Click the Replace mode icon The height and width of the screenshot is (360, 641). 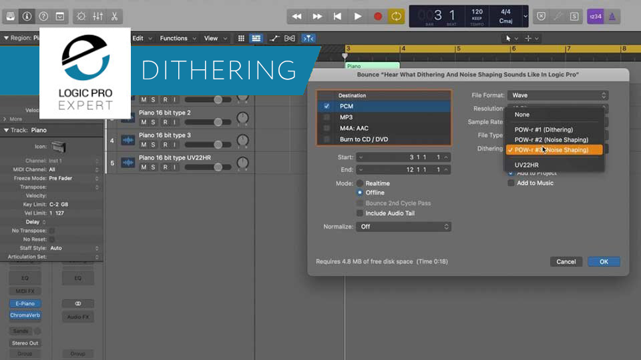(x=542, y=16)
